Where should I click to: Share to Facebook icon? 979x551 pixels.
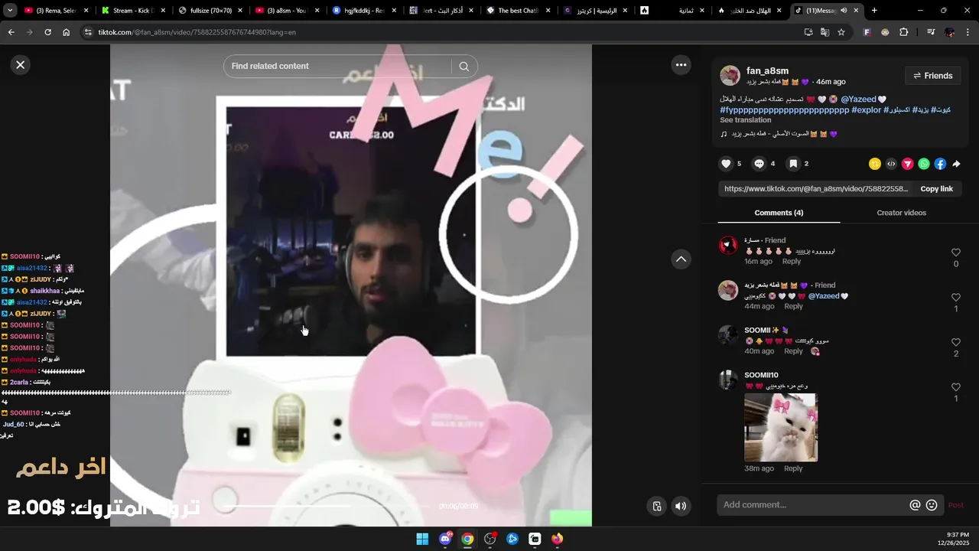point(940,164)
